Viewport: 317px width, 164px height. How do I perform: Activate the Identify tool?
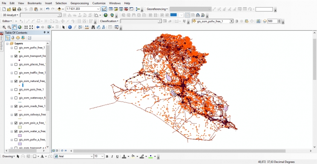tap(70, 27)
